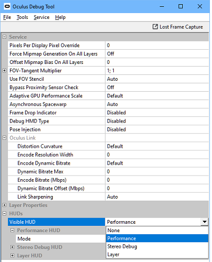Click the Visible HUD dropdown arrow
The image size is (212, 262).
pos(205,222)
